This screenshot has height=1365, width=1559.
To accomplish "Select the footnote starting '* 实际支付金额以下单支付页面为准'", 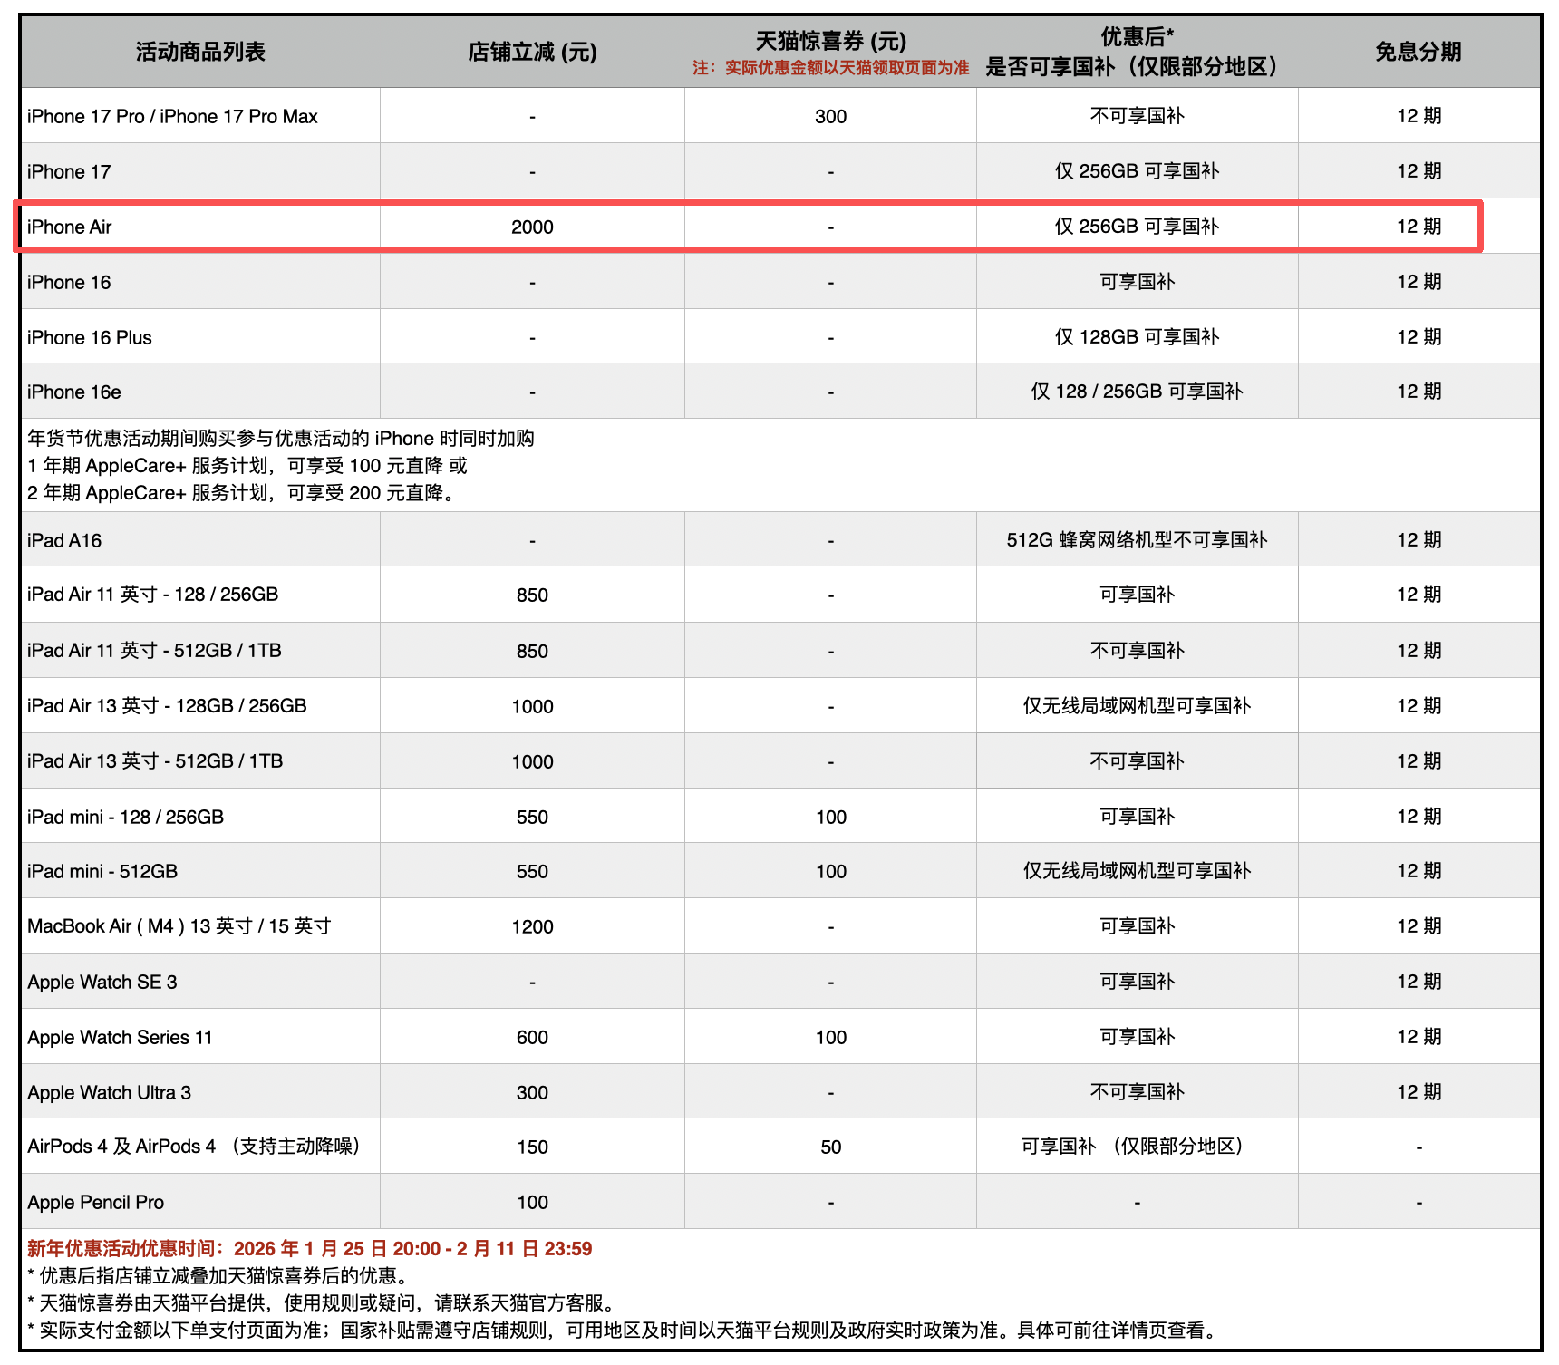I will [623, 1331].
